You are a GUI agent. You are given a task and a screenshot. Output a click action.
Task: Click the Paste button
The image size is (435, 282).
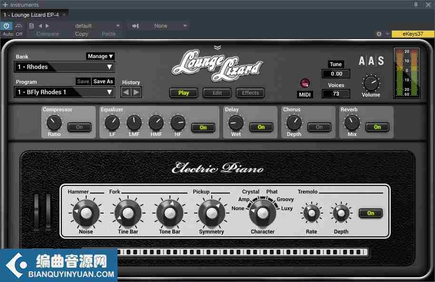pos(109,34)
